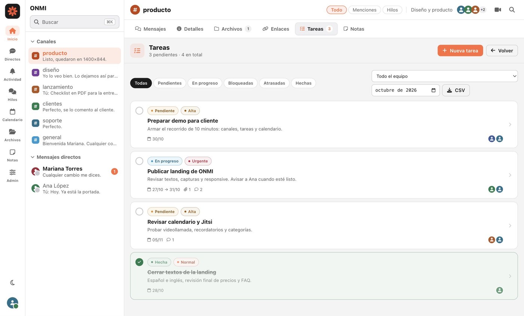
Task: Open the diseño channel
Action: (74, 73)
